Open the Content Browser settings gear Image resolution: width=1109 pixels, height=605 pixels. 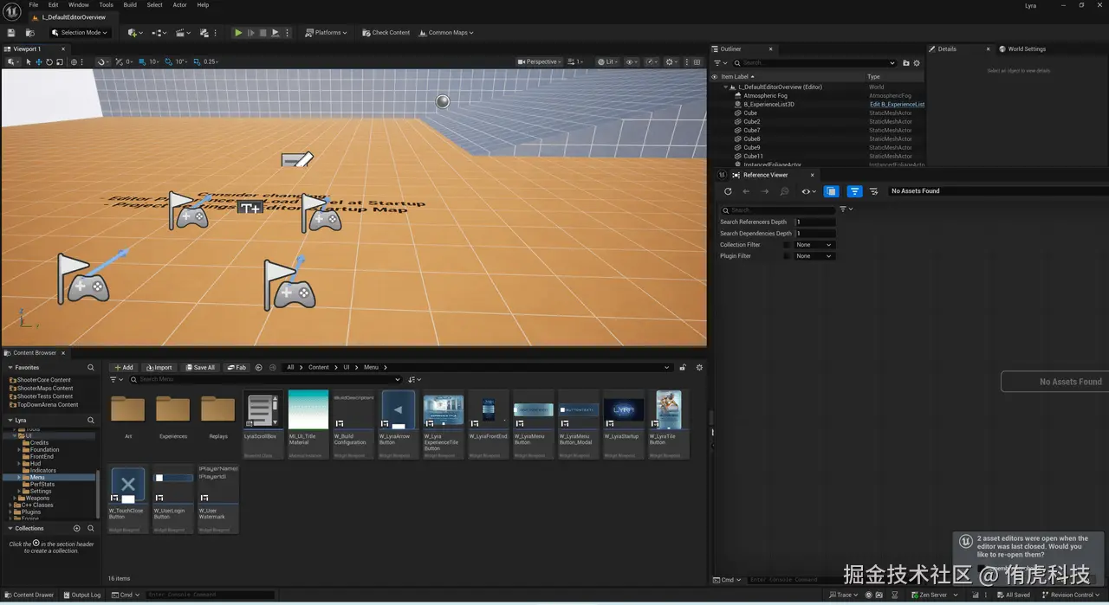coord(699,367)
